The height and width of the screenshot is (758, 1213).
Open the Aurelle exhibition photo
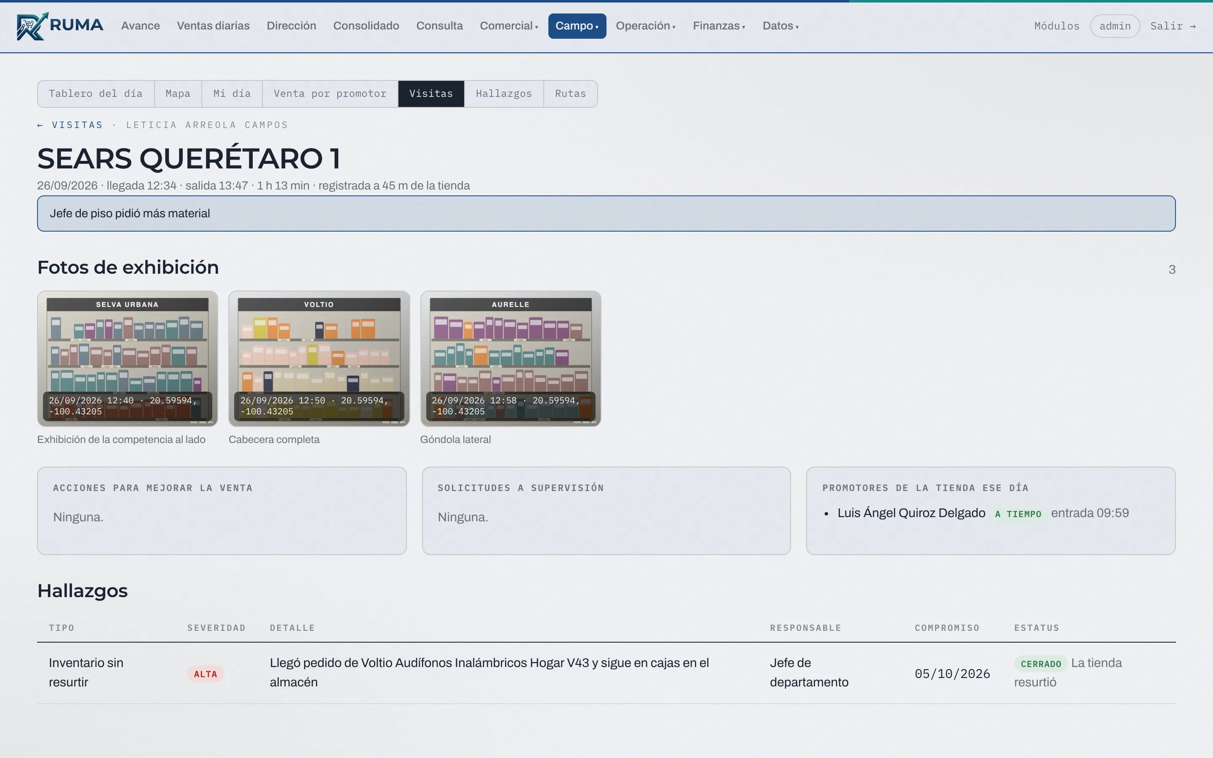point(510,358)
